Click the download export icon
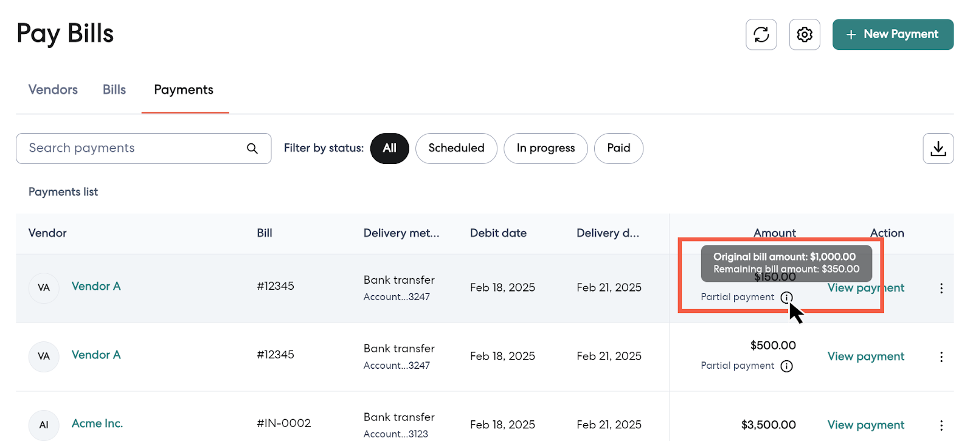Image resolution: width=973 pixels, height=441 pixels. (938, 149)
